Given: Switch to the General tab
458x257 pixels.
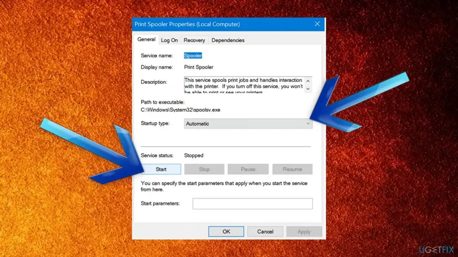Looking at the screenshot, I should pyautogui.click(x=146, y=39).
